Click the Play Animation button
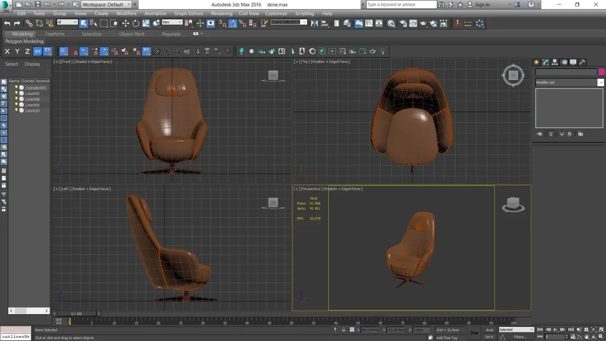This screenshot has width=606, height=341. (x=555, y=329)
